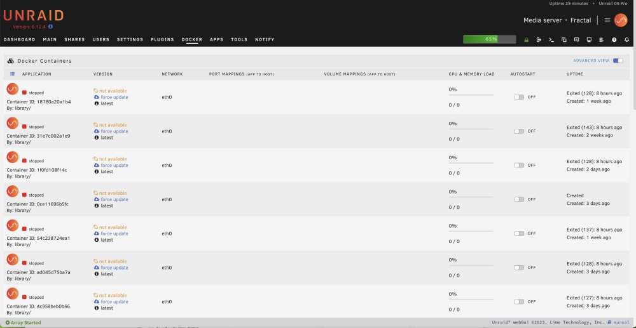The height and width of the screenshot is (328, 636).
Task: Switch to the Shares tab
Action: [x=74, y=39]
